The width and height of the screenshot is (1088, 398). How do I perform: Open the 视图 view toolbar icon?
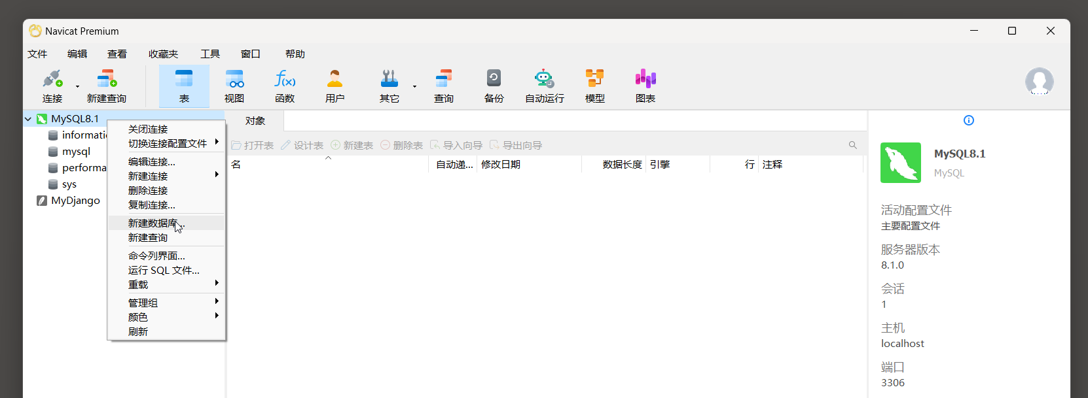coord(234,86)
